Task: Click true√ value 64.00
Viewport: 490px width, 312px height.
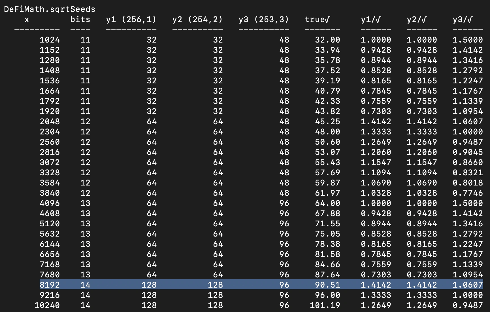Action: click(327, 203)
